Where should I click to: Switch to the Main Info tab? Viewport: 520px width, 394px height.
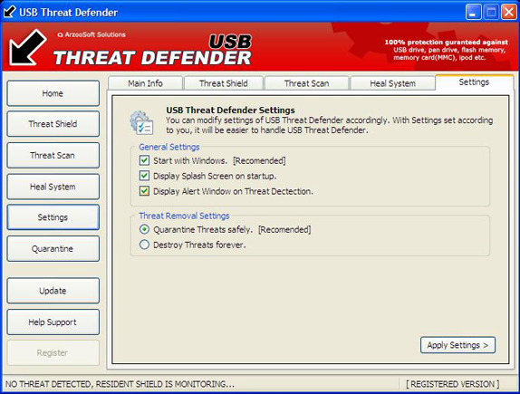click(x=145, y=83)
